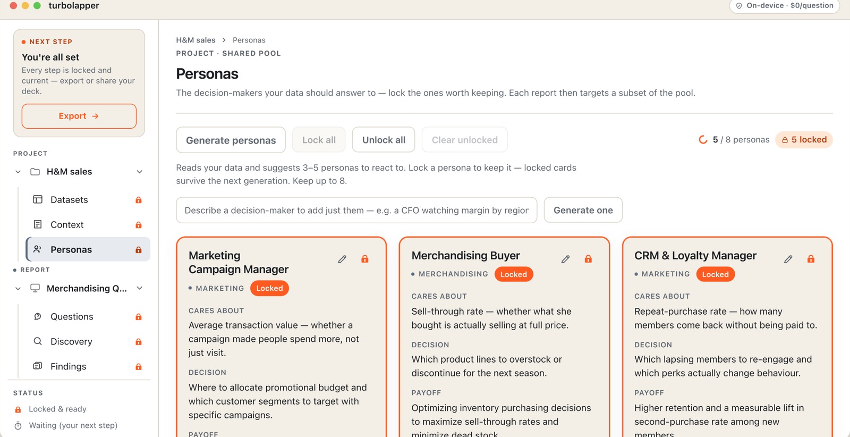This screenshot has width=850, height=437.
Task: Open the H&M sales project dropdown arrow
Action: pos(140,172)
